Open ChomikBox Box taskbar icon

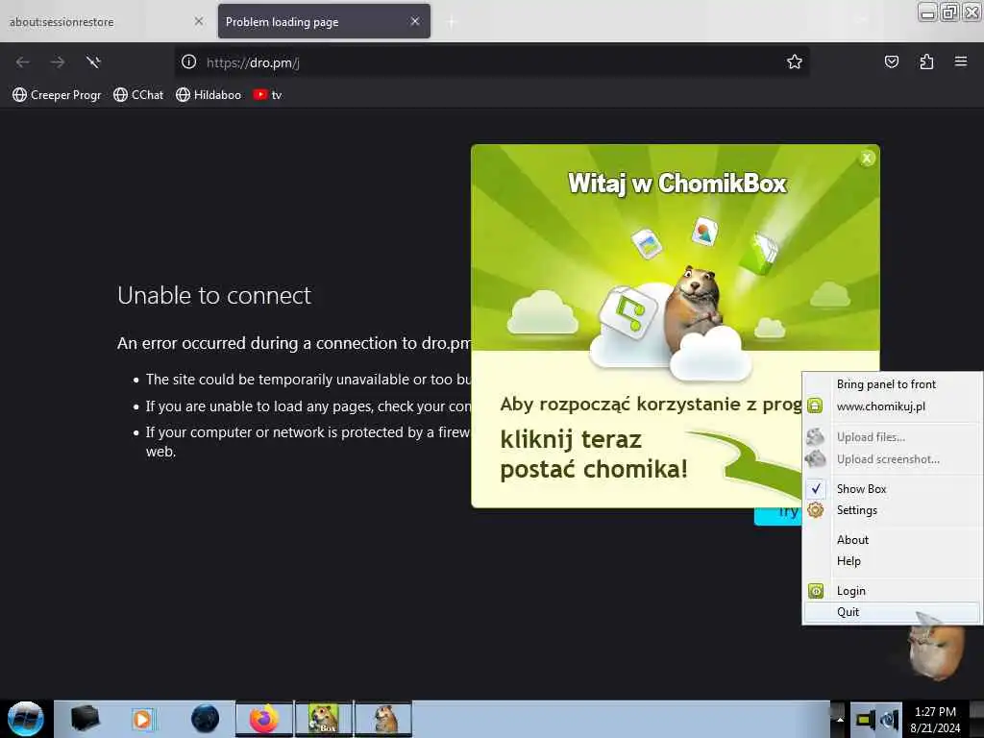324,719
